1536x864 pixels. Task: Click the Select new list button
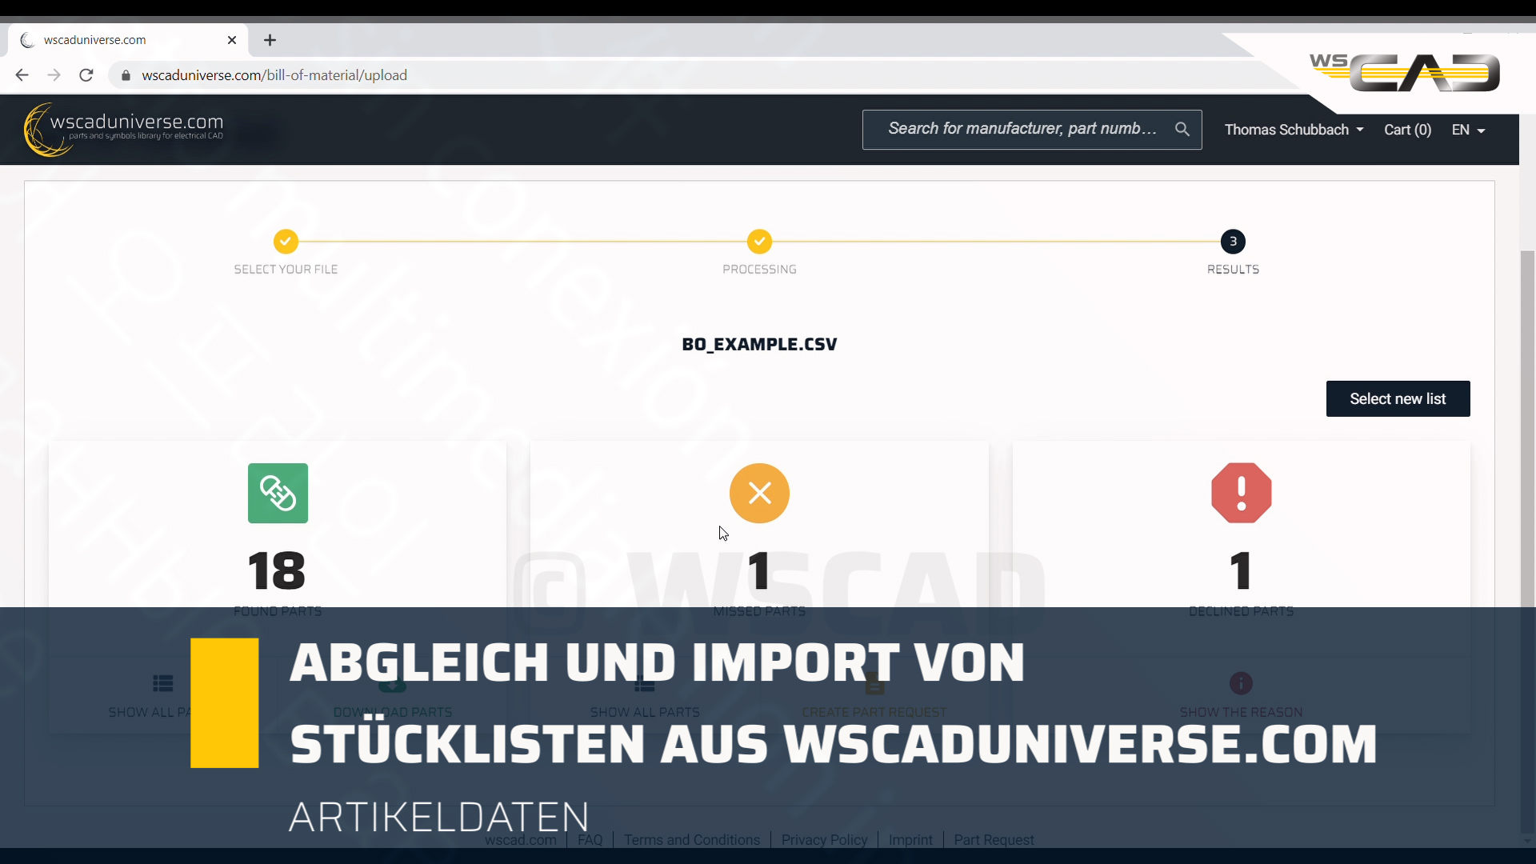coord(1398,398)
